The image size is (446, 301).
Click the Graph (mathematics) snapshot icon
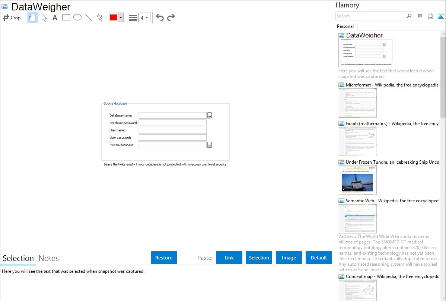pos(341,124)
